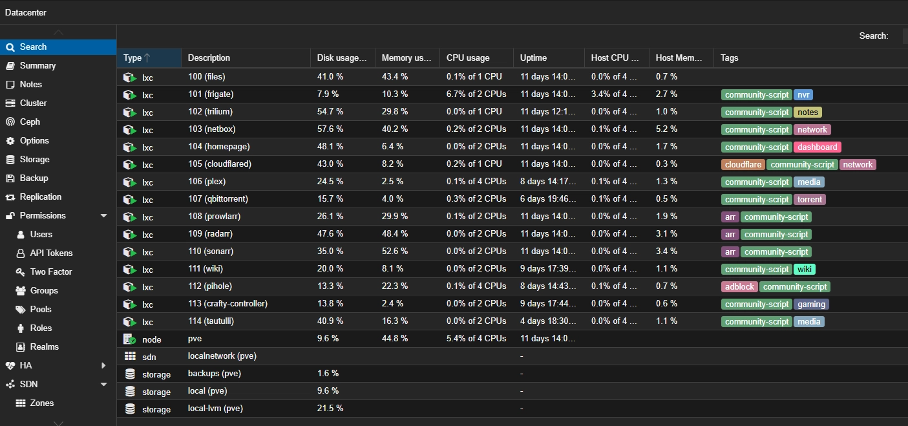Click the pink dashboard tag on homepage

point(817,147)
